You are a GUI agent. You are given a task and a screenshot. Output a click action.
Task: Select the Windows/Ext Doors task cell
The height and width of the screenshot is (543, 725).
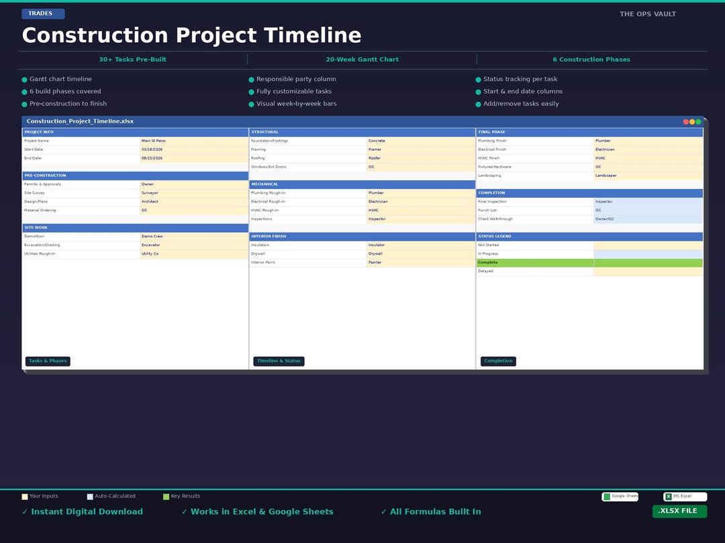click(308, 167)
